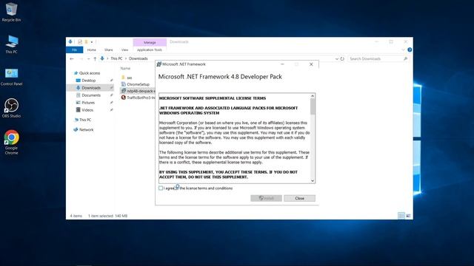474x266 pixels.
Task: Open the File menu in Explorer
Action: coord(74,50)
